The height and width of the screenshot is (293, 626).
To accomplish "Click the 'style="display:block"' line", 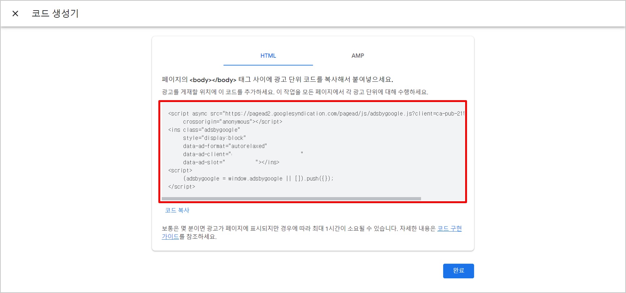I will click(214, 138).
